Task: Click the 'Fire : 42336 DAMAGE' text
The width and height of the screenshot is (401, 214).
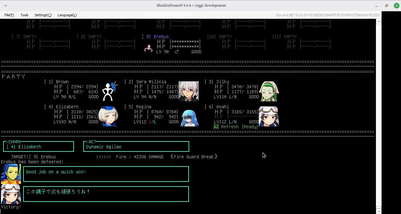Action: click(140, 157)
